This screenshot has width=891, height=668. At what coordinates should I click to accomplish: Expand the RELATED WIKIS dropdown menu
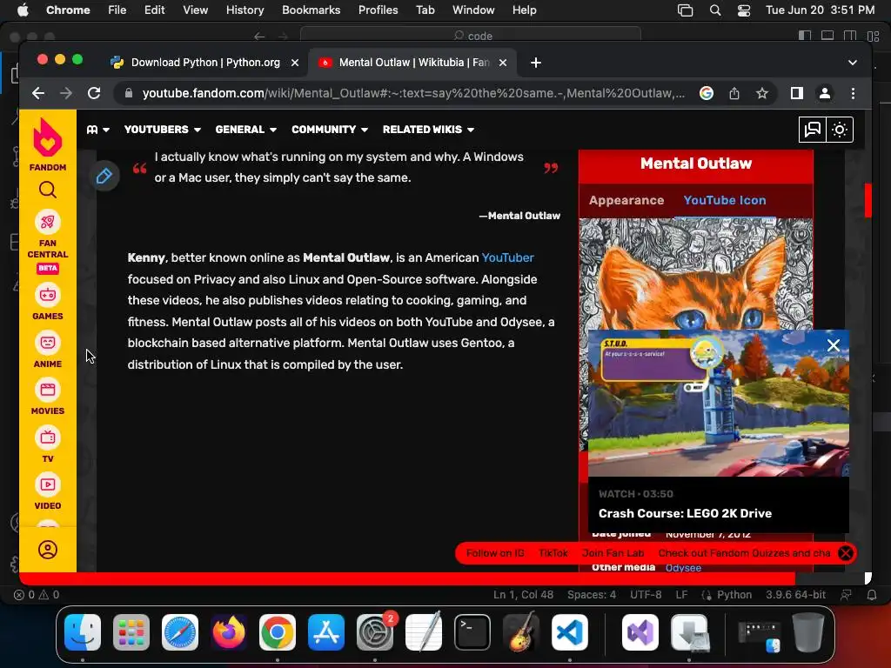(x=428, y=130)
